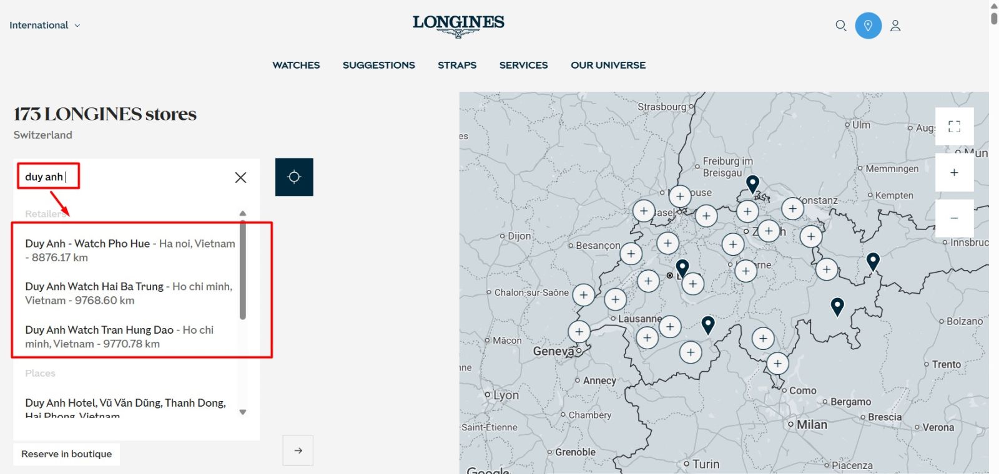Image resolution: width=999 pixels, height=474 pixels.
Task: Select map pin near Freiburg im Breisgau
Action: point(752,185)
